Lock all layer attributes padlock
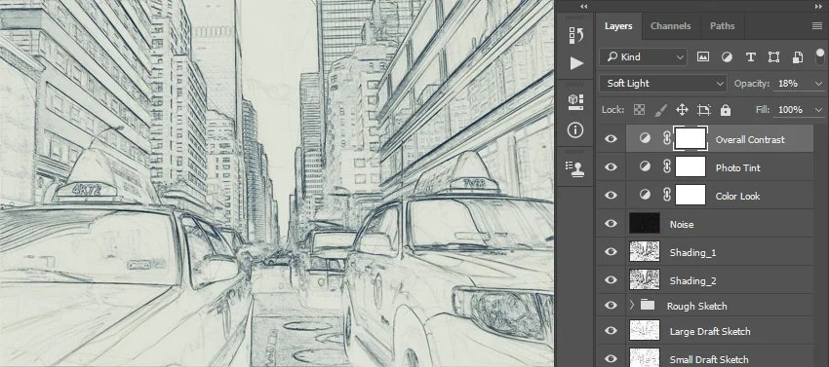This screenshot has width=829, height=367. coord(726,110)
